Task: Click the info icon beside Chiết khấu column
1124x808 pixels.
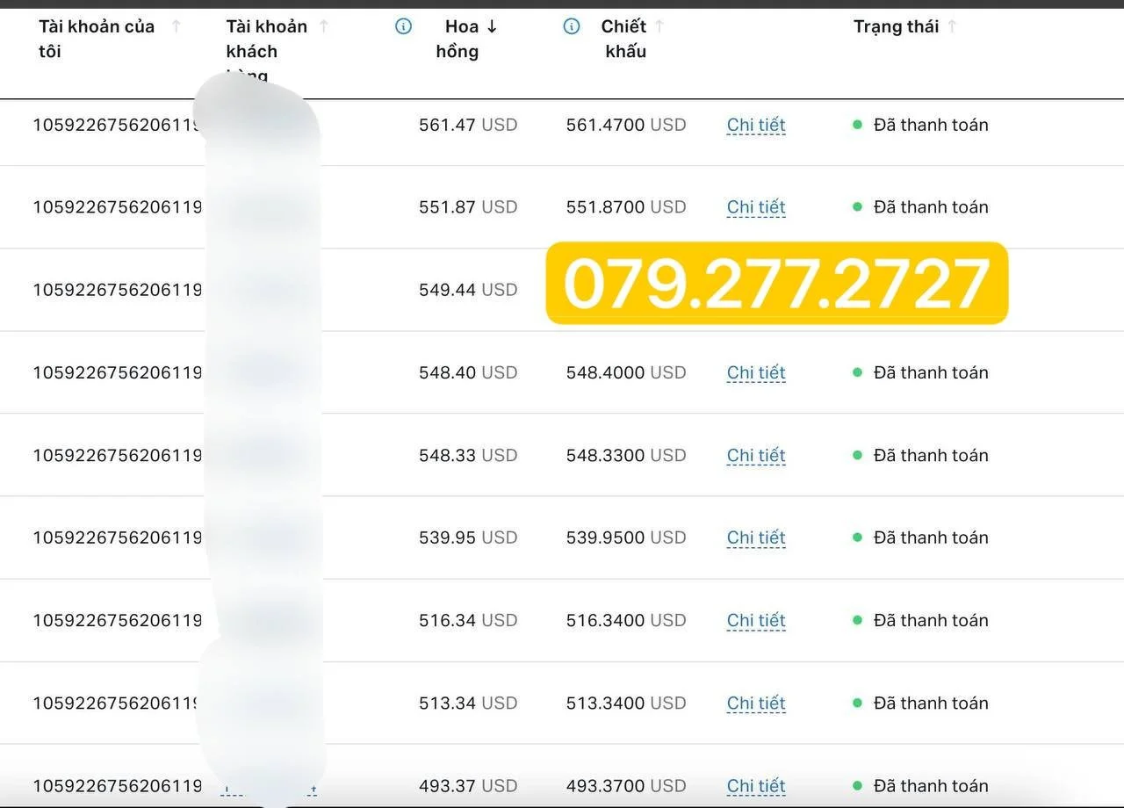Action: 572,26
